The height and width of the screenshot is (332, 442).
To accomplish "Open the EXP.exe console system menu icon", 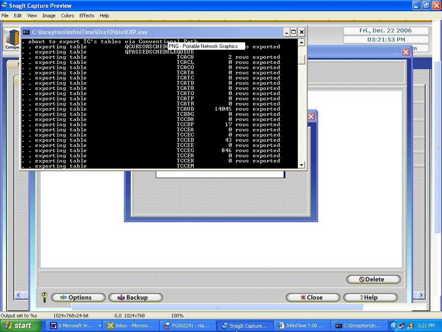I will (x=26, y=32).
